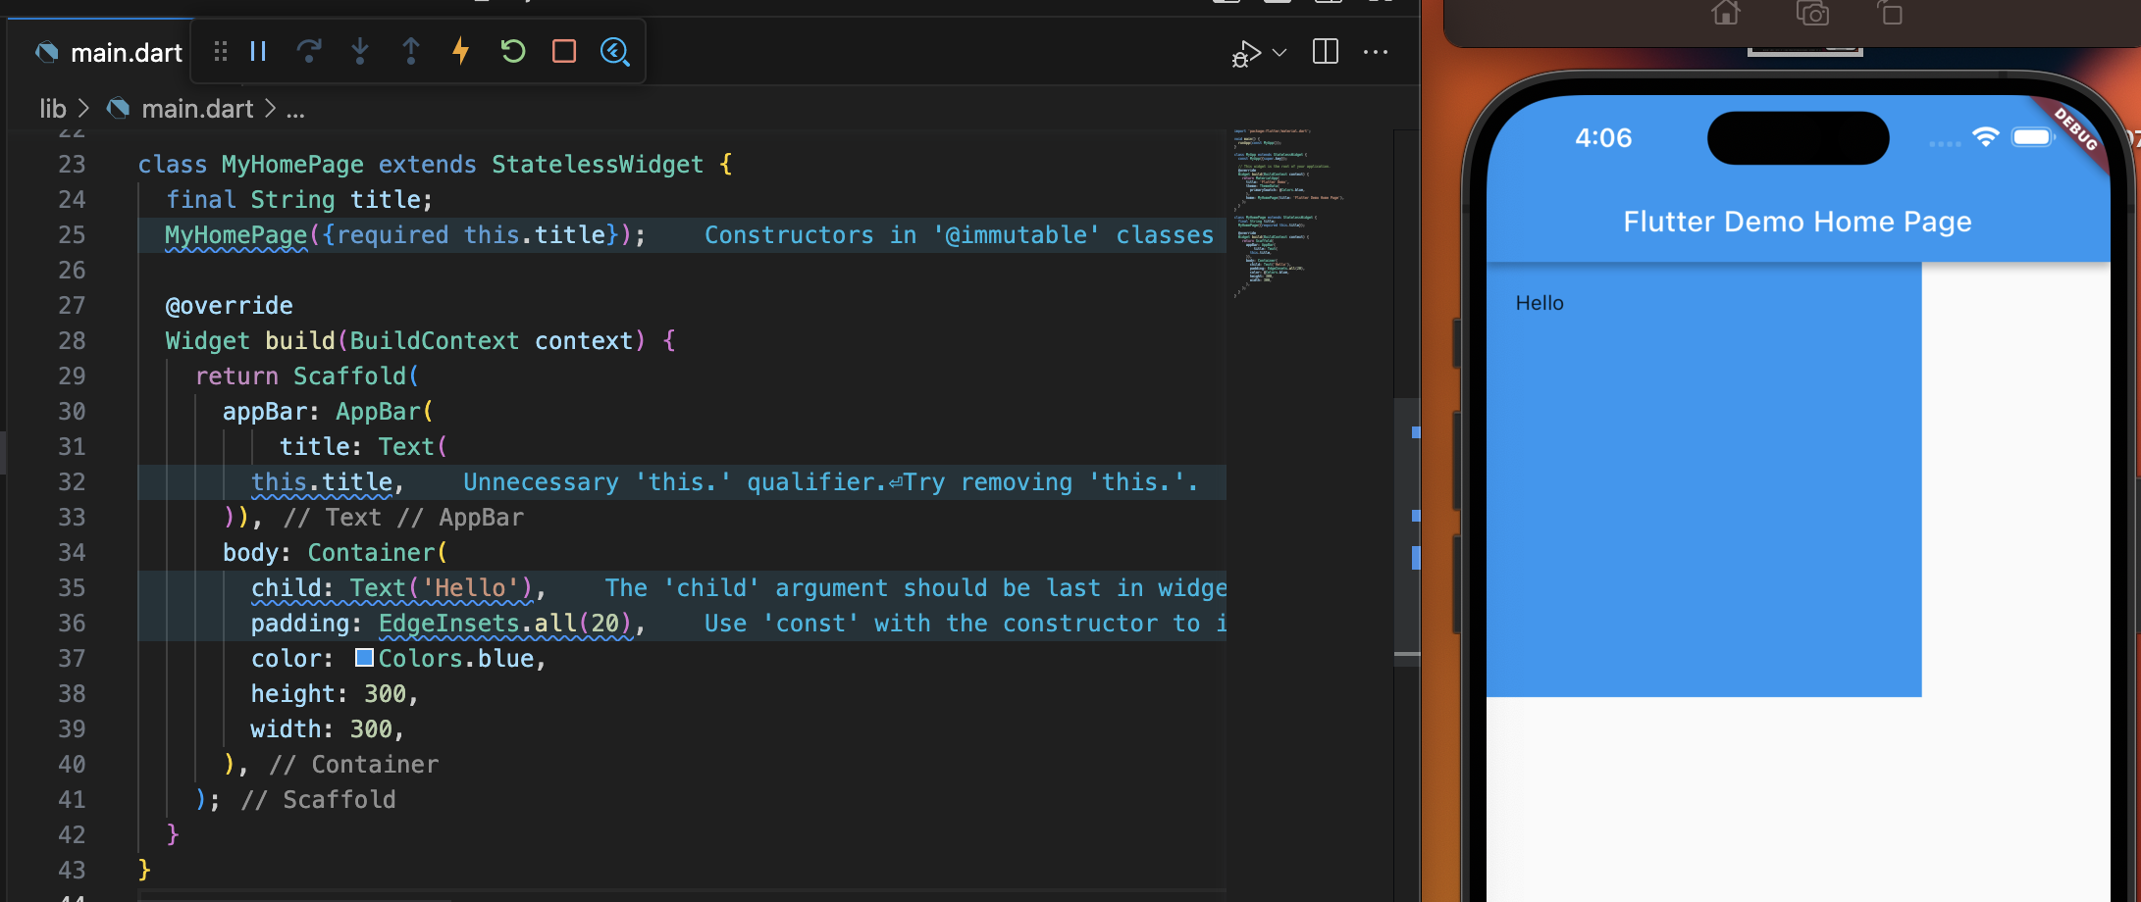This screenshot has width=2141, height=902.
Task: Click 'MyHomePage' constructor with warning underline
Action: point(235,235)
